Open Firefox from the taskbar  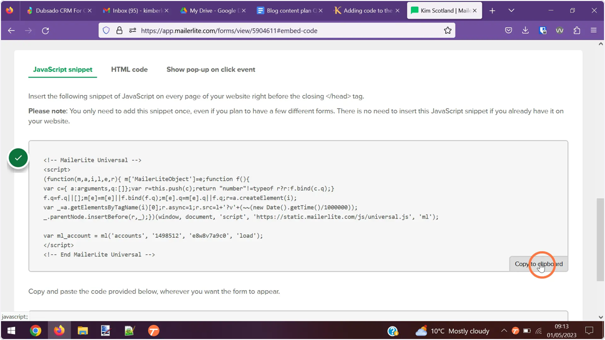[x=59, y=331]
